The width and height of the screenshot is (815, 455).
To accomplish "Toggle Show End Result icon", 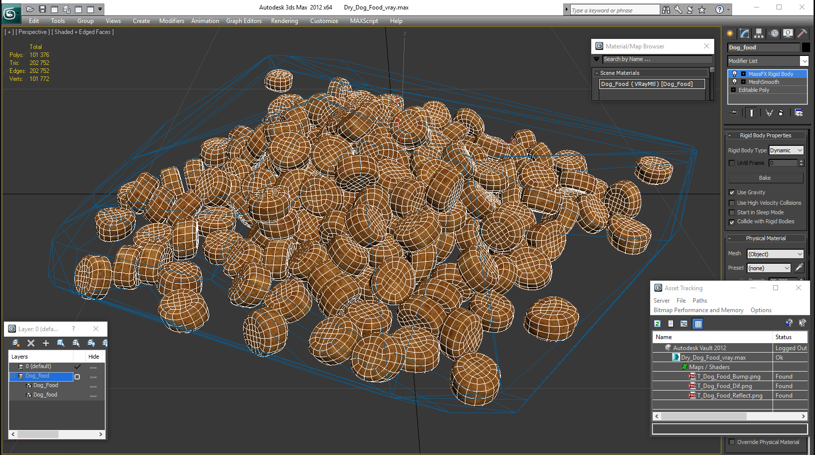I will point(751,113).
